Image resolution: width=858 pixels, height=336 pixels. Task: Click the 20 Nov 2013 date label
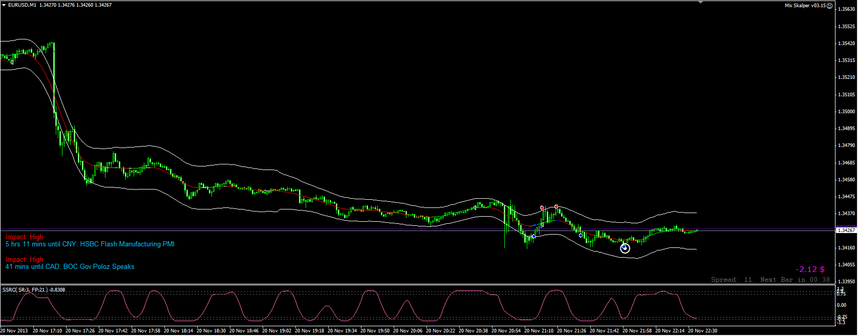(14, 331)
